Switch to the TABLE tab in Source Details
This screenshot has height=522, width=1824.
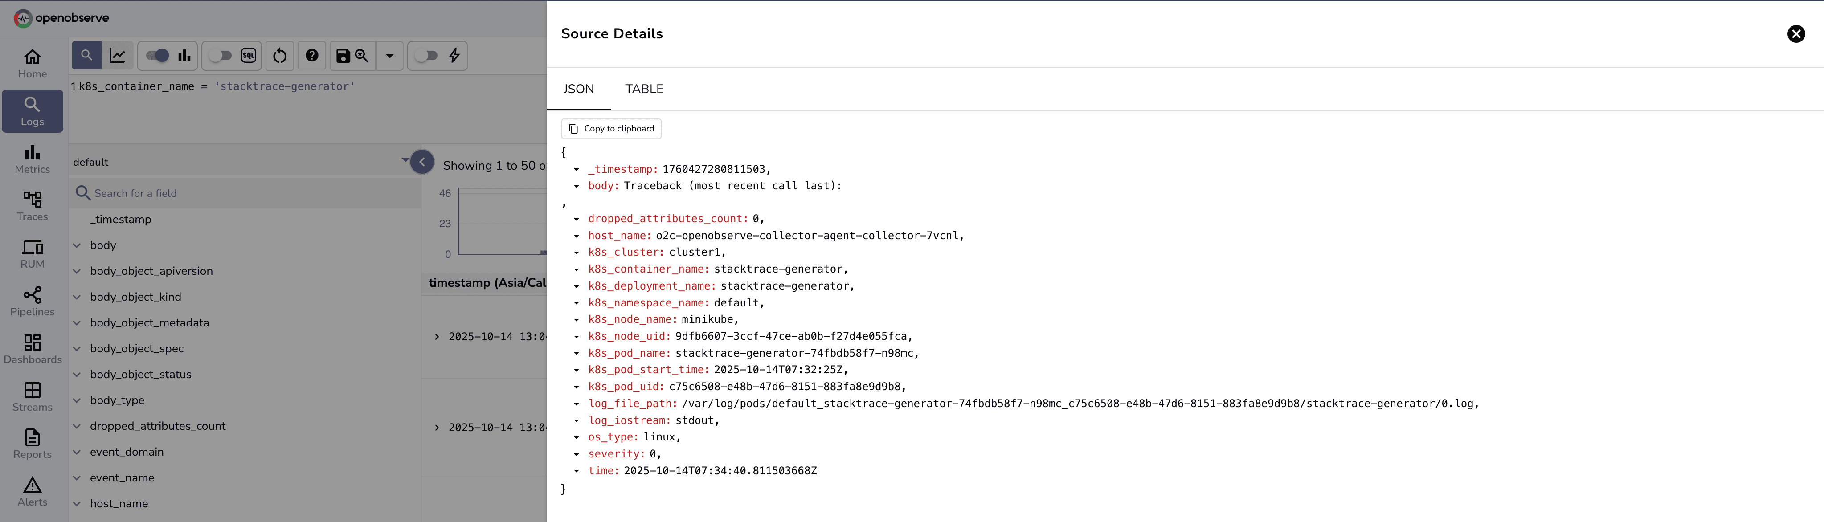coord(644,89)
